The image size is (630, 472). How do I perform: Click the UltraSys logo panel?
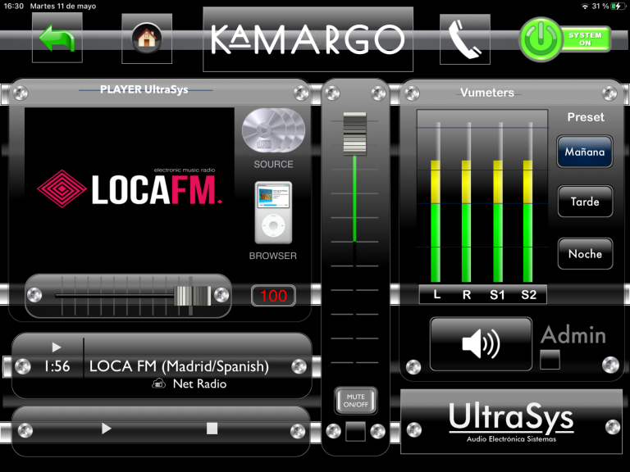(x=512, y=421)
